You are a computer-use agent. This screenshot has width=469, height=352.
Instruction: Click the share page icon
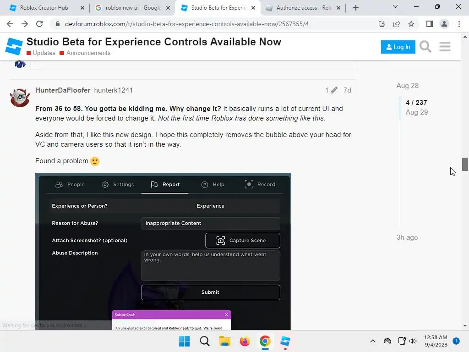[x=397, y=24]
